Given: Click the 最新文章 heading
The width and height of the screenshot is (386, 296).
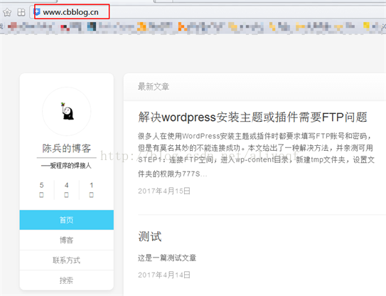Looking at the screenshot, I should [154, 87].
